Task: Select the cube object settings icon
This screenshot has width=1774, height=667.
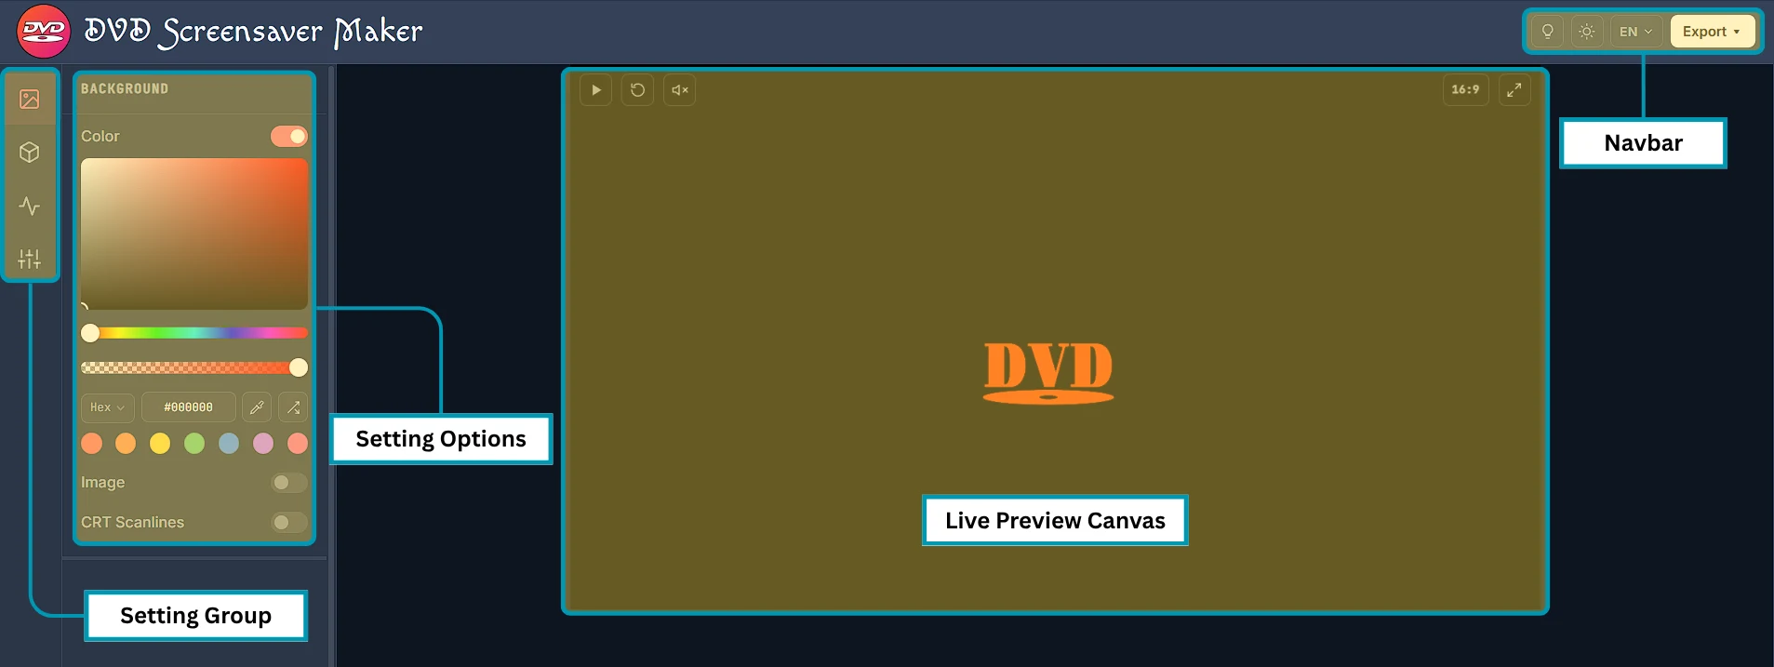Action: tap(30, 153)
